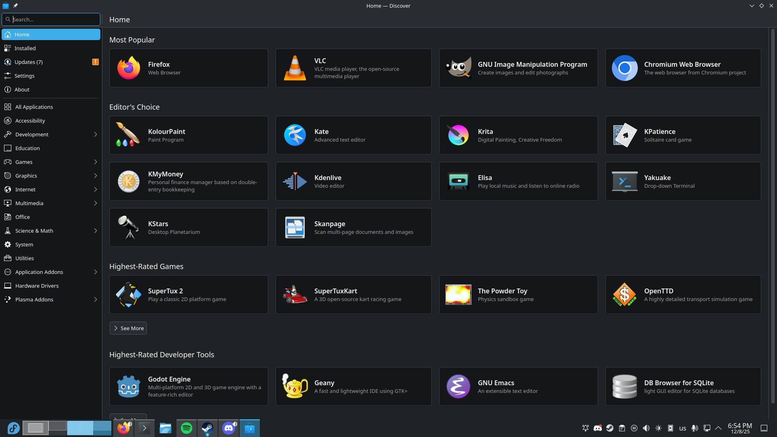Click See More under Highest-Rated Games
Viewport: 777px width, 437px height.
pyautogui.click(x=128, y=328)
